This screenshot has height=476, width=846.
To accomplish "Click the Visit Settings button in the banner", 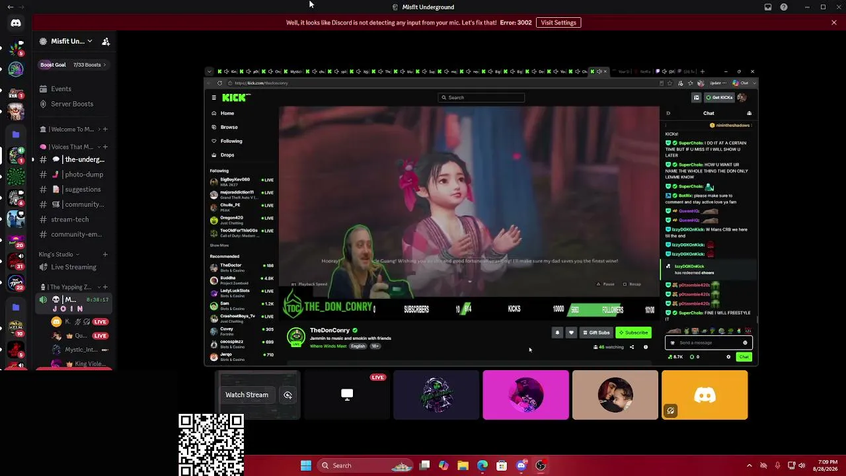I will (558, 22).
